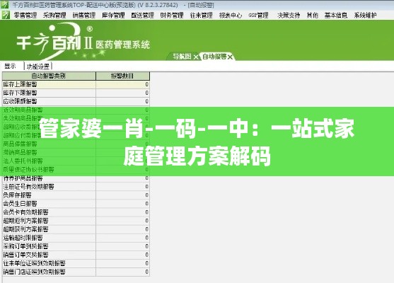This screenshot has width=394, height=283.
Task: Open the 基本信息 menu
Action: [336, 16]
